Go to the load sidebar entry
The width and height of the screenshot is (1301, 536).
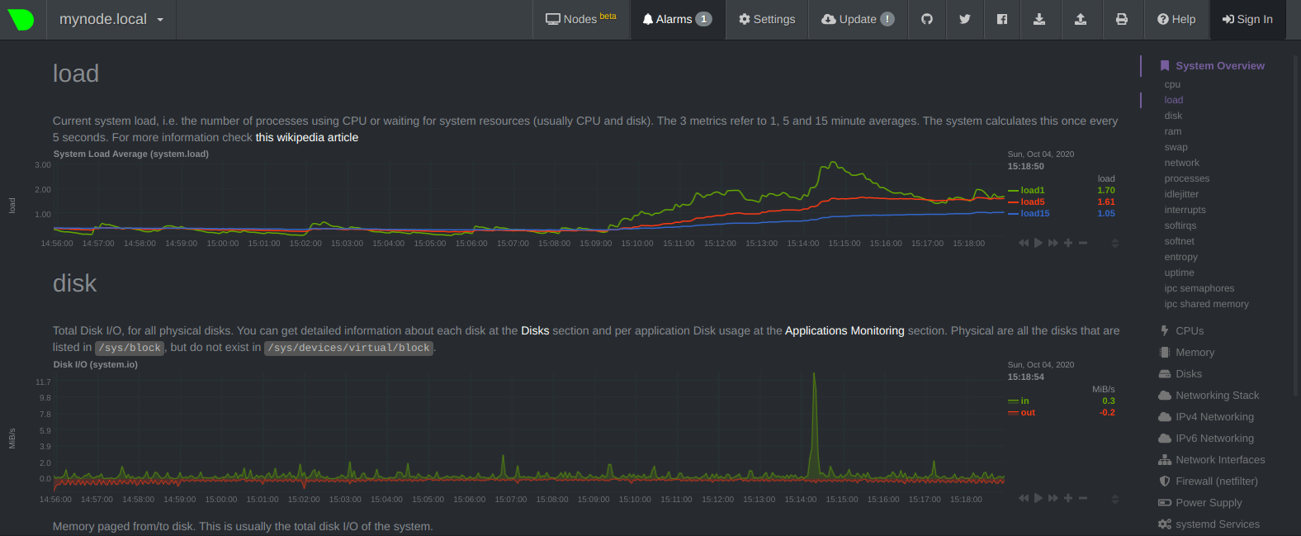tap(1173, 100)
